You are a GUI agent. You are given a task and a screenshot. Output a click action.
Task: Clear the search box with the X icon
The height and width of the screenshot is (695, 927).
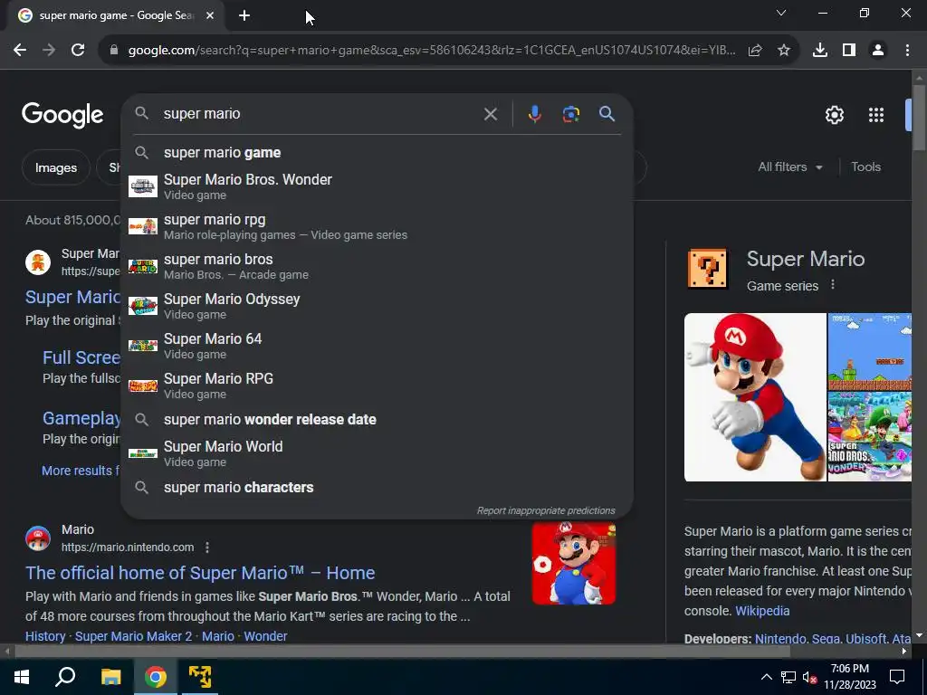coord(490,114)
